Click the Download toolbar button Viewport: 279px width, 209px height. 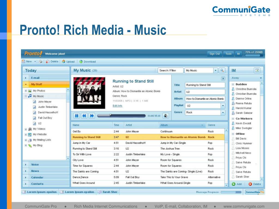pos(87,62)
